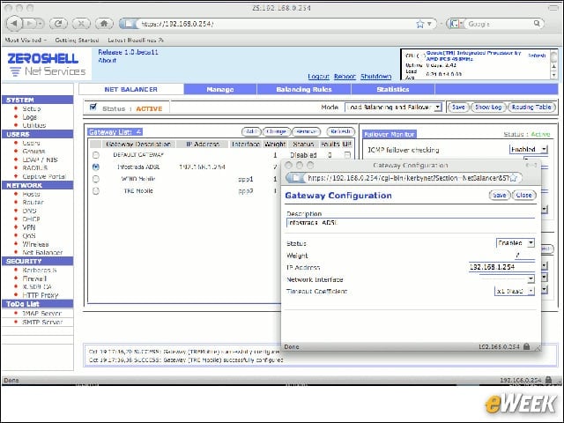Viewport: 564px width, 423px height.
Task: Open the gateway Status Enabled dropdown
Action: 515,243
